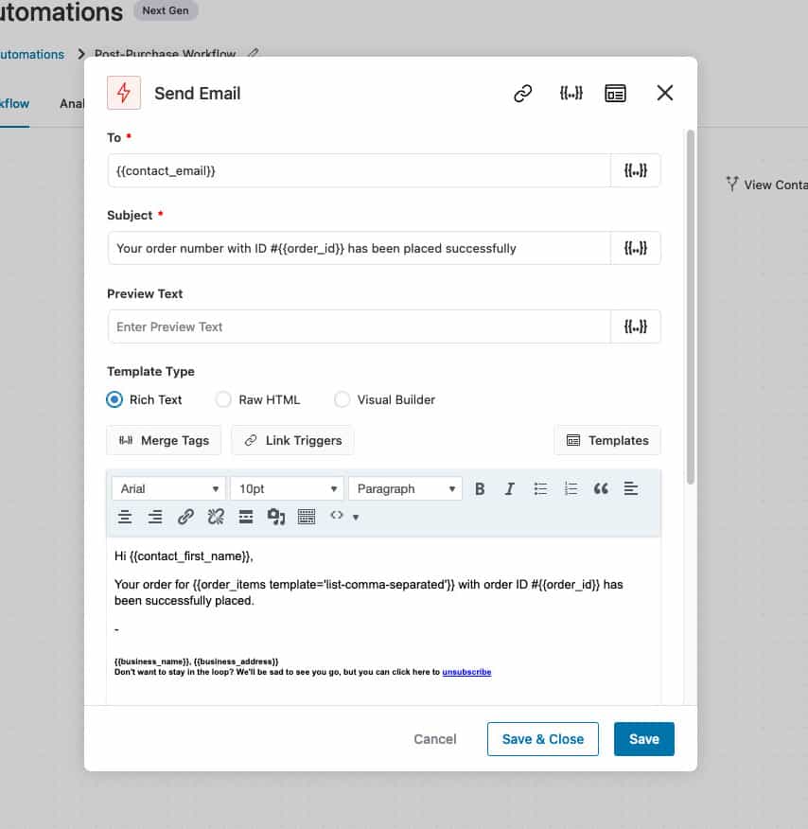Toggle italic formatting
Viewport: 808px width, 829px height.
pos(509,488)
